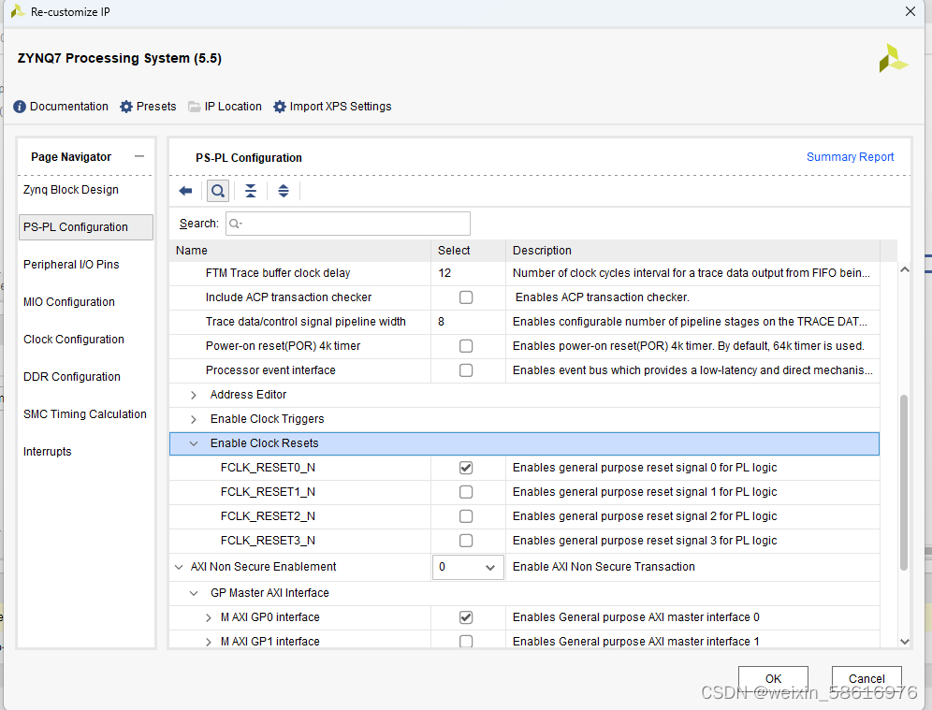
Task: Open the Peripheral I/O Pins page
Action: 71,265
